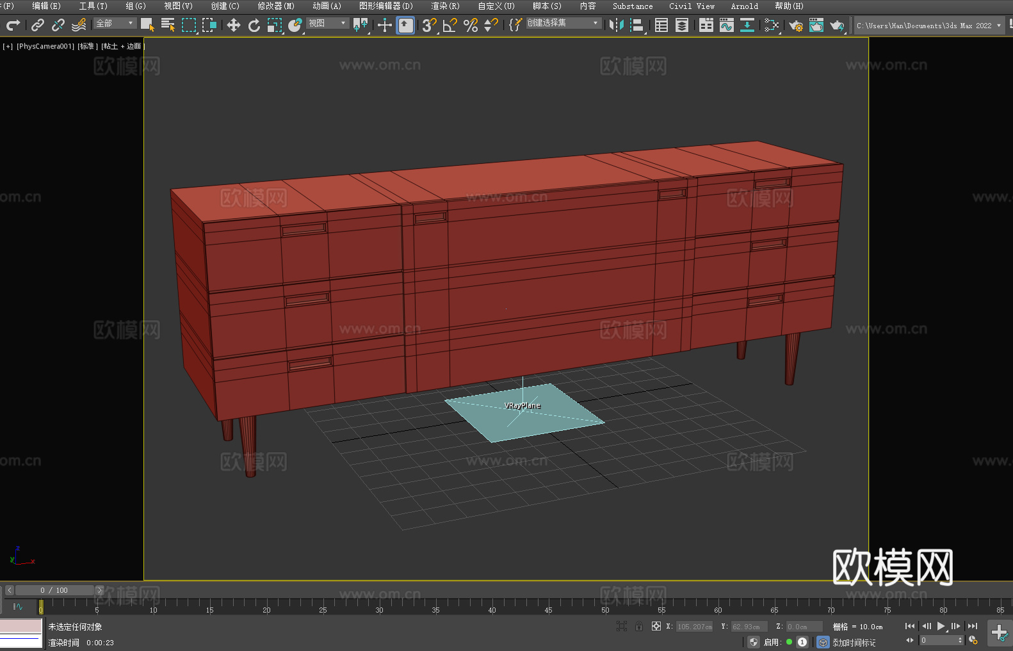Click Select and Manipulate crosshair icon
Viewport: 1013px width, 651px height.
pyautogui.click(x=385, y=25)
